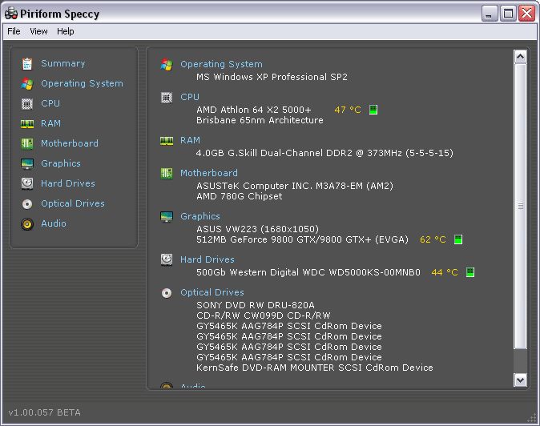
Task: Click '512MB GeForce 9800 GTX/9800 GTX+ (EVGA)' line
Action: click(x=302, y=239)
